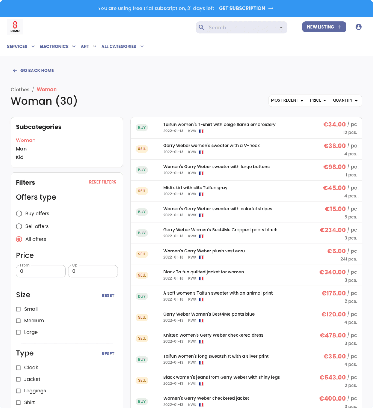Select the Woman subcategory
Image resolution: width=373 pixels, height=408 pixels.
tap(26, 140)
